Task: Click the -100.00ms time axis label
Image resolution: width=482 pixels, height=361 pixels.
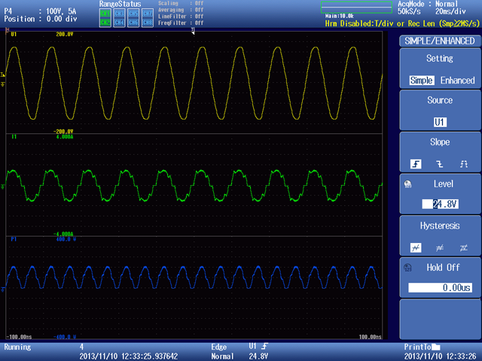Action: pos(19,337)
